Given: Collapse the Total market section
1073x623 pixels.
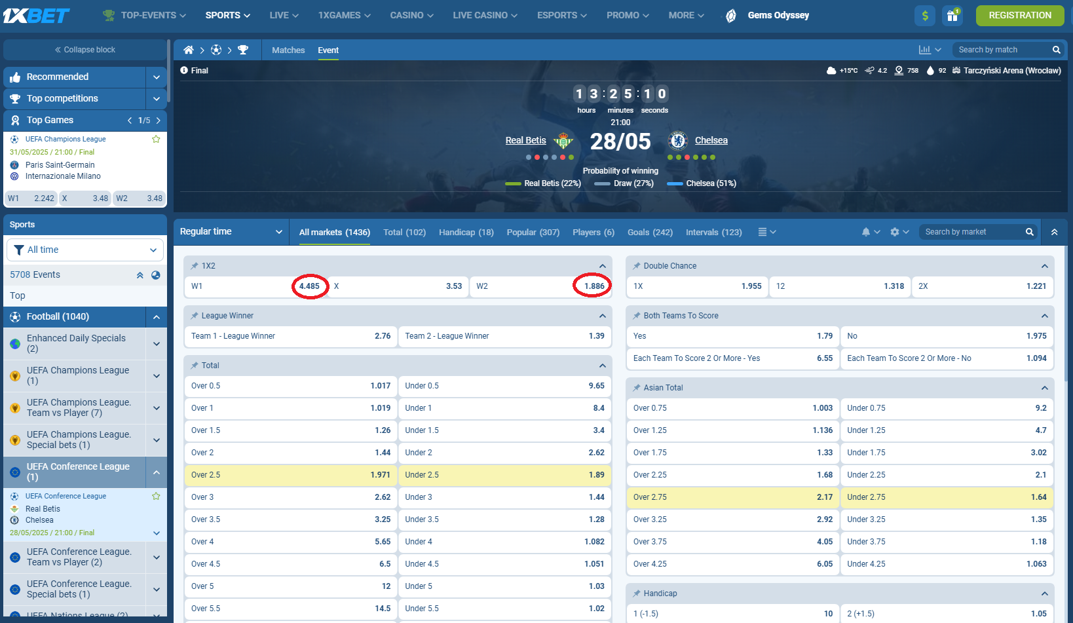Looking at the screenshot, I should pyautogui.click(x=602, y=366).
